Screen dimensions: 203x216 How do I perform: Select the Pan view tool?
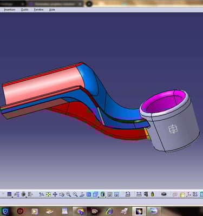tap(55, 194)
